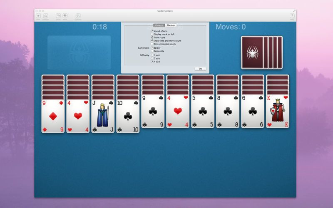Select the 8 of clubs card
Screen dimensions: 333x208
point(228,111)
